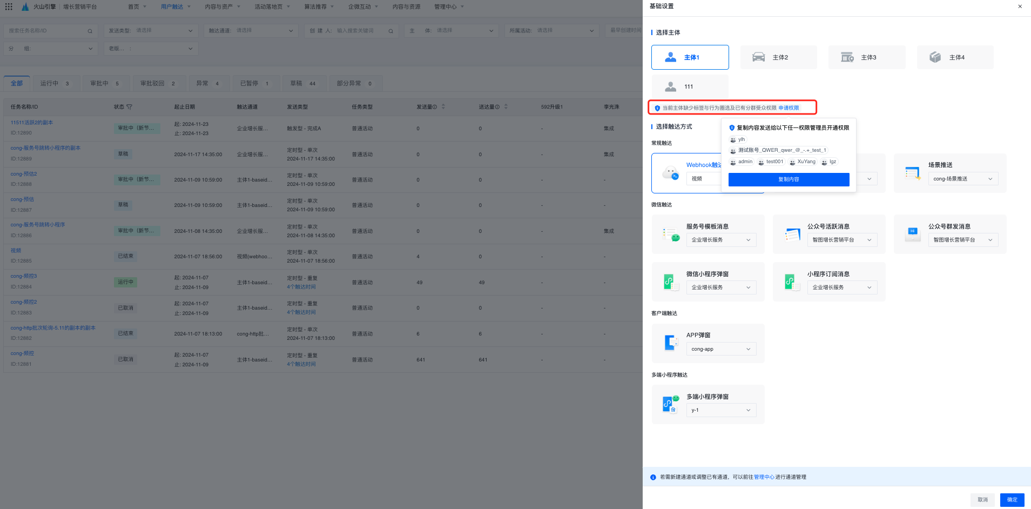Viewport: 1031px width, 509px height.
Task: Click the 公众号活跃消息 icon
Action: click(792, 235)
